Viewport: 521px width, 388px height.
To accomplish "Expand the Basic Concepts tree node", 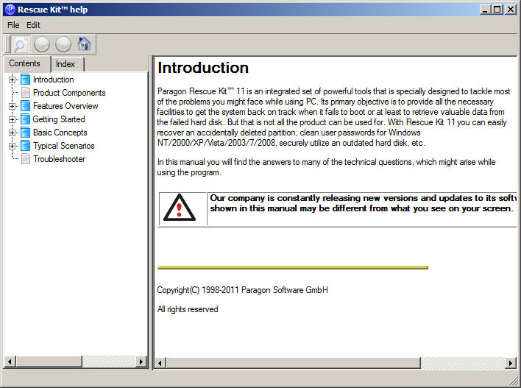I will pos(12,133).
